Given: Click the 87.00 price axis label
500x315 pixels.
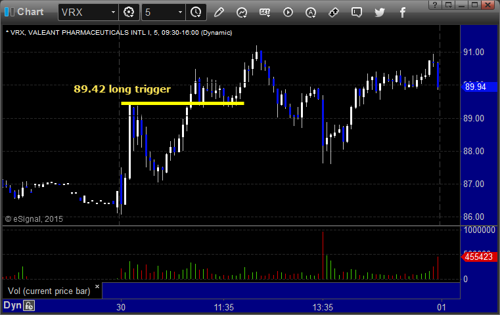Looking at the screenshot, I should coord(474,184).
